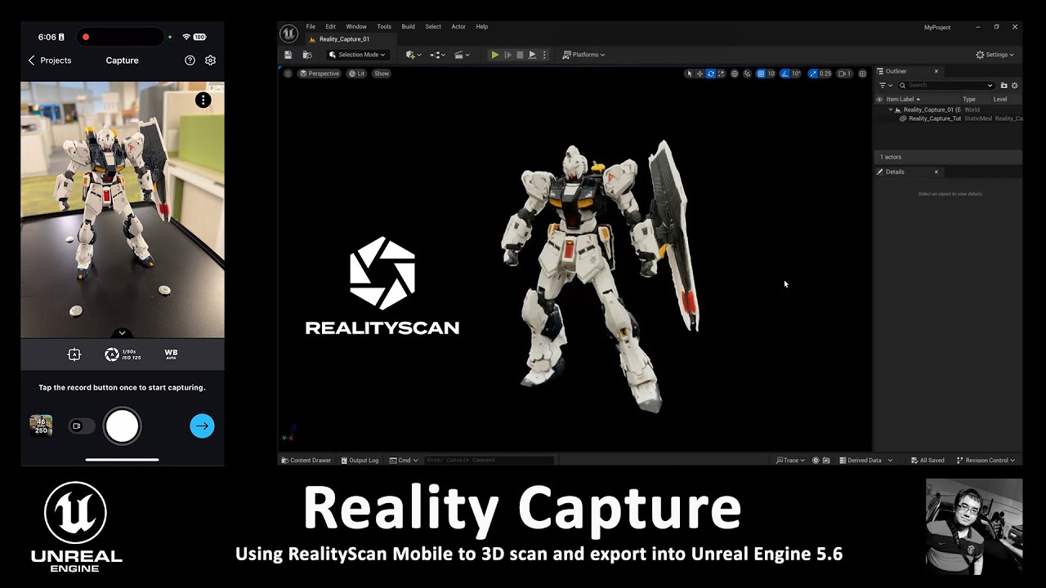Click into the console command input field
This screenshot has height=588, width=1046.
pyautogui.click(x=489, y=460)
